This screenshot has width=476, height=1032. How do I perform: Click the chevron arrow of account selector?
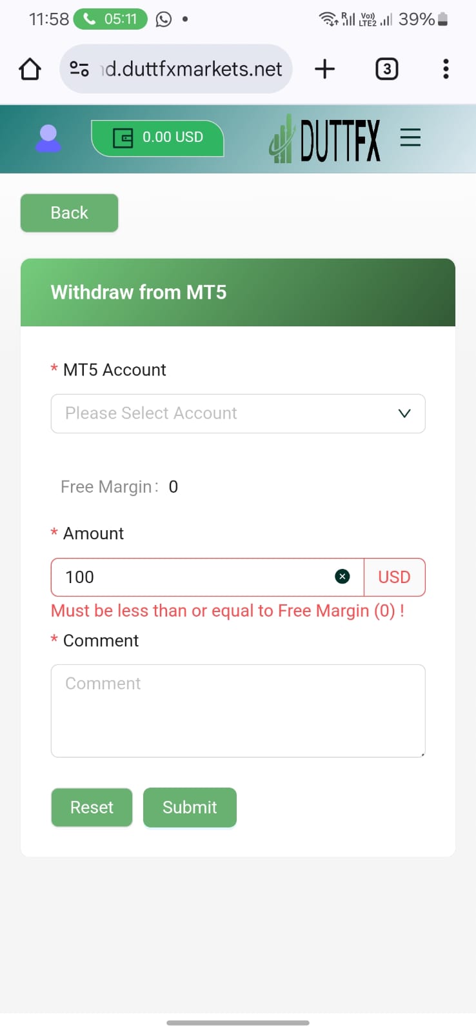tap(404, 413)
